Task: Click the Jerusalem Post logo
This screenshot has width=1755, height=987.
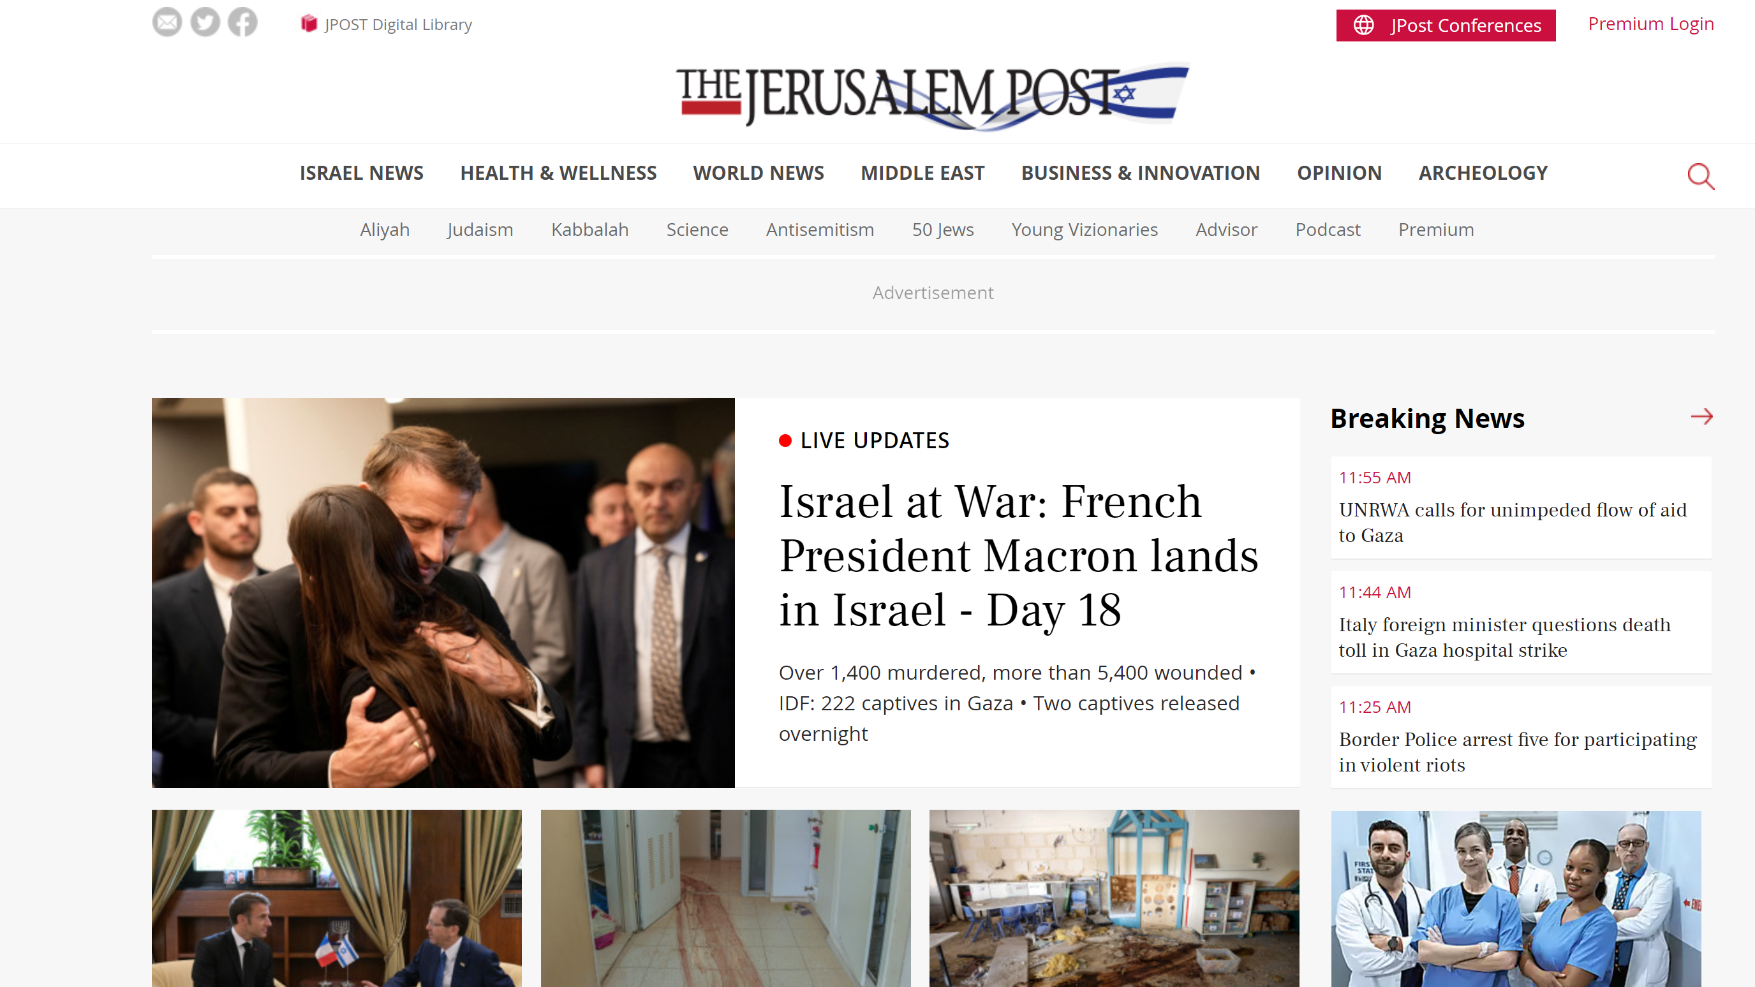Action: click(933, 96)
